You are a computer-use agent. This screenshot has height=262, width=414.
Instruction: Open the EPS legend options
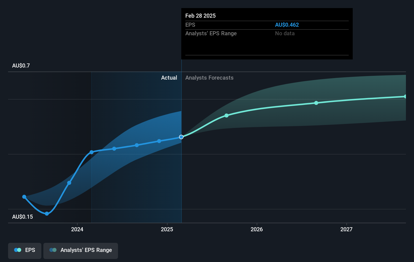pos(24,251)
